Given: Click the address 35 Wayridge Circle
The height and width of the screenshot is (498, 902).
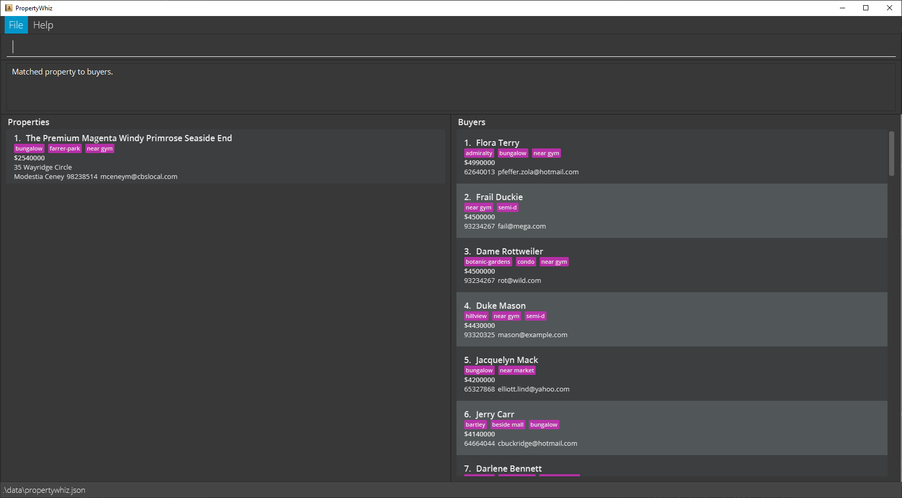Looking at the screenshot, I should tap(43, 168).
